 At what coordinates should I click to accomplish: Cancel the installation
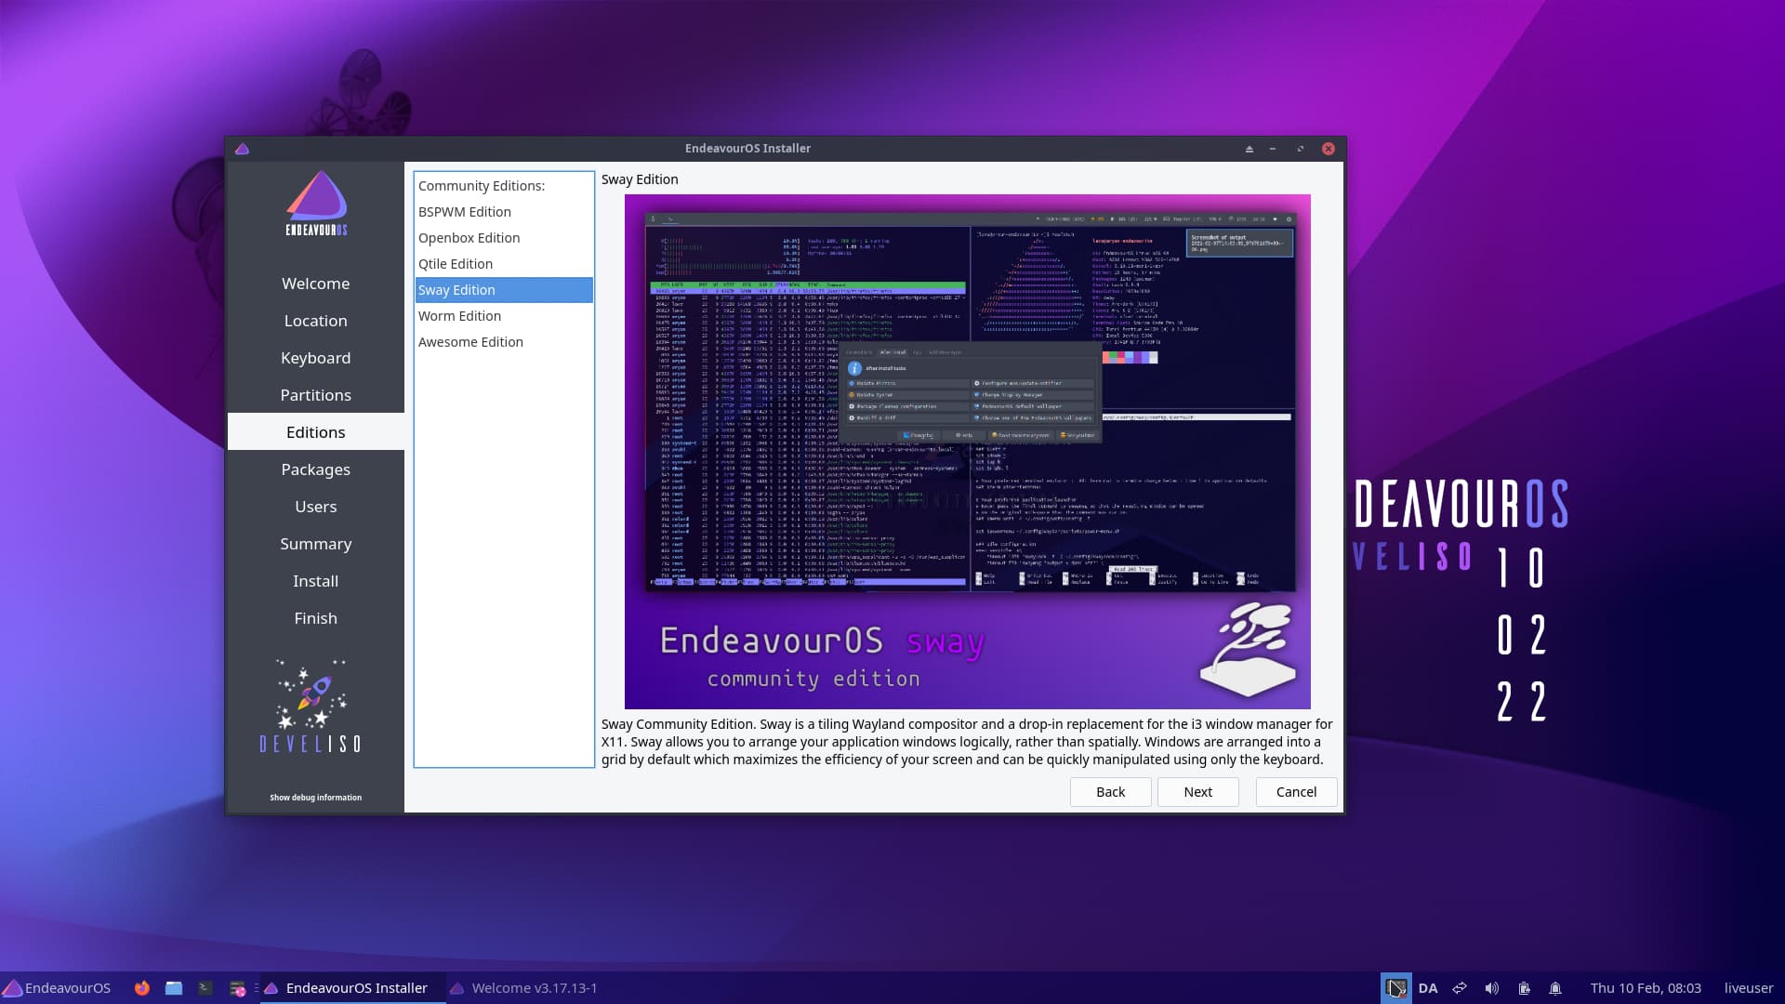[1296, 792]
